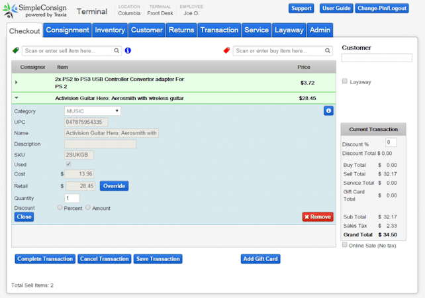The width and height of the screenshot is (425, 298).
Task: Click Complete Transaction
Action: point(45,259)
